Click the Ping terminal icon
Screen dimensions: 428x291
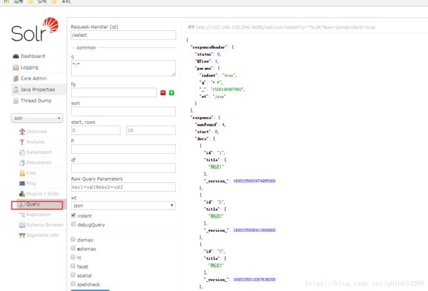22,184
